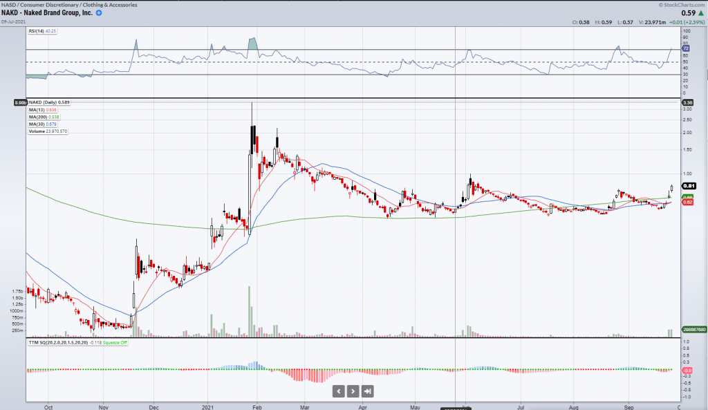Click the RSI value tag showing 72
This screenshot has height=410, width=708.
pos(685,48)
